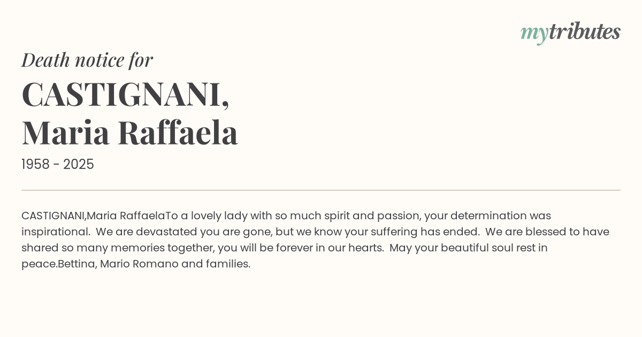Click the death year 2025
The image size is (642, 337).
coord(79,164)
